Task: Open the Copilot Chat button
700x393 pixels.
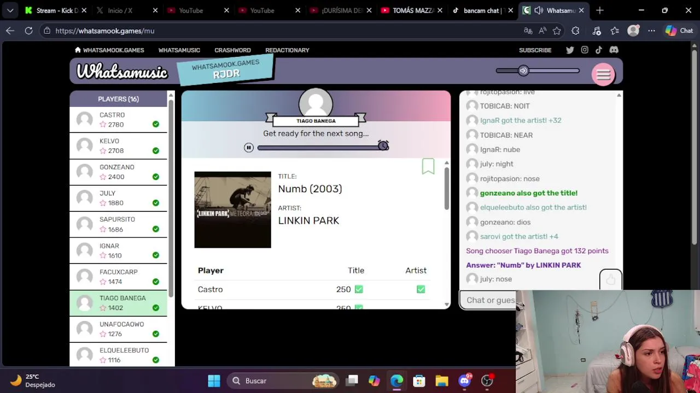Action: (679, 31)
